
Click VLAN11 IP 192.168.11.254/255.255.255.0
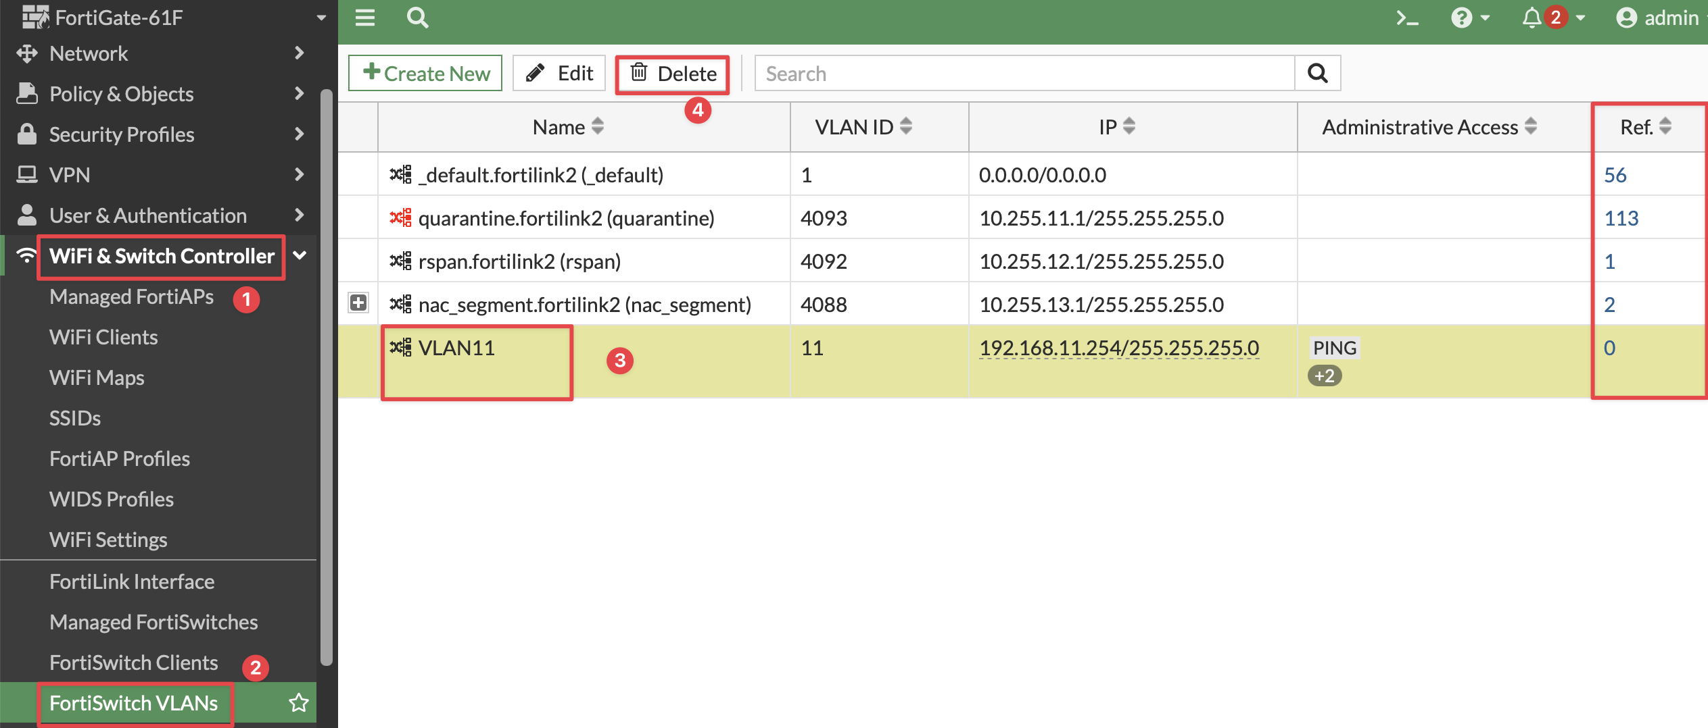tap(1119, 348)
